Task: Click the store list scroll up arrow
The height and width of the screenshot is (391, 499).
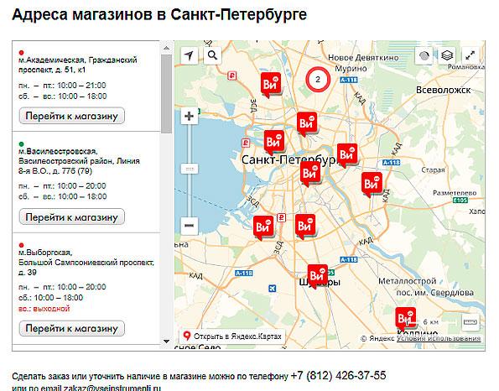Action: (166, 48)
